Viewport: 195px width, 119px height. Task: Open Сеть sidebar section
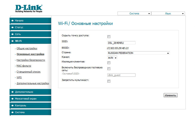tap(30, 34)
